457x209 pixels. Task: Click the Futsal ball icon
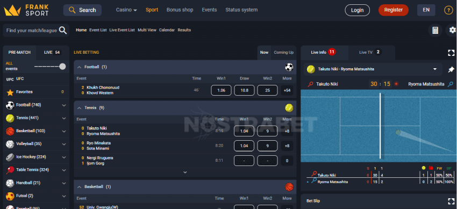click(10, 196)
